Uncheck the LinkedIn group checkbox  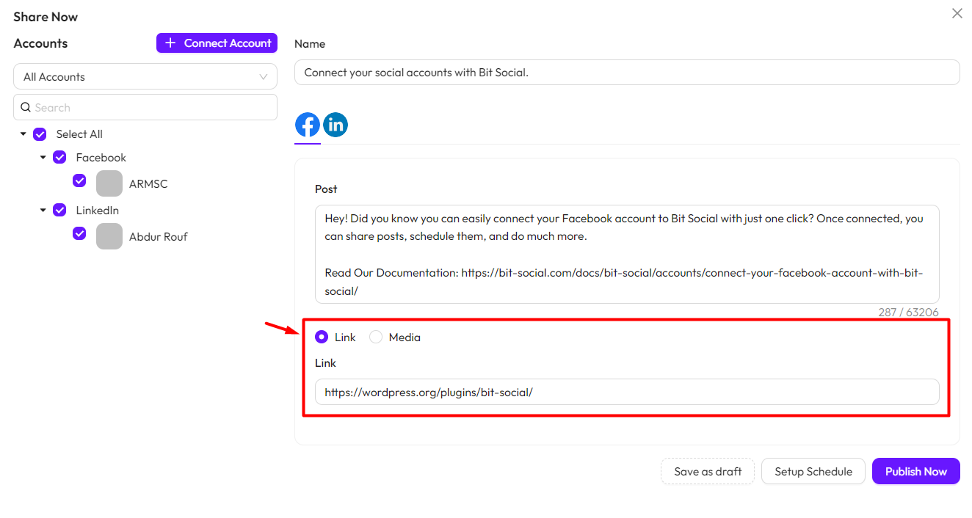[60, 211]
